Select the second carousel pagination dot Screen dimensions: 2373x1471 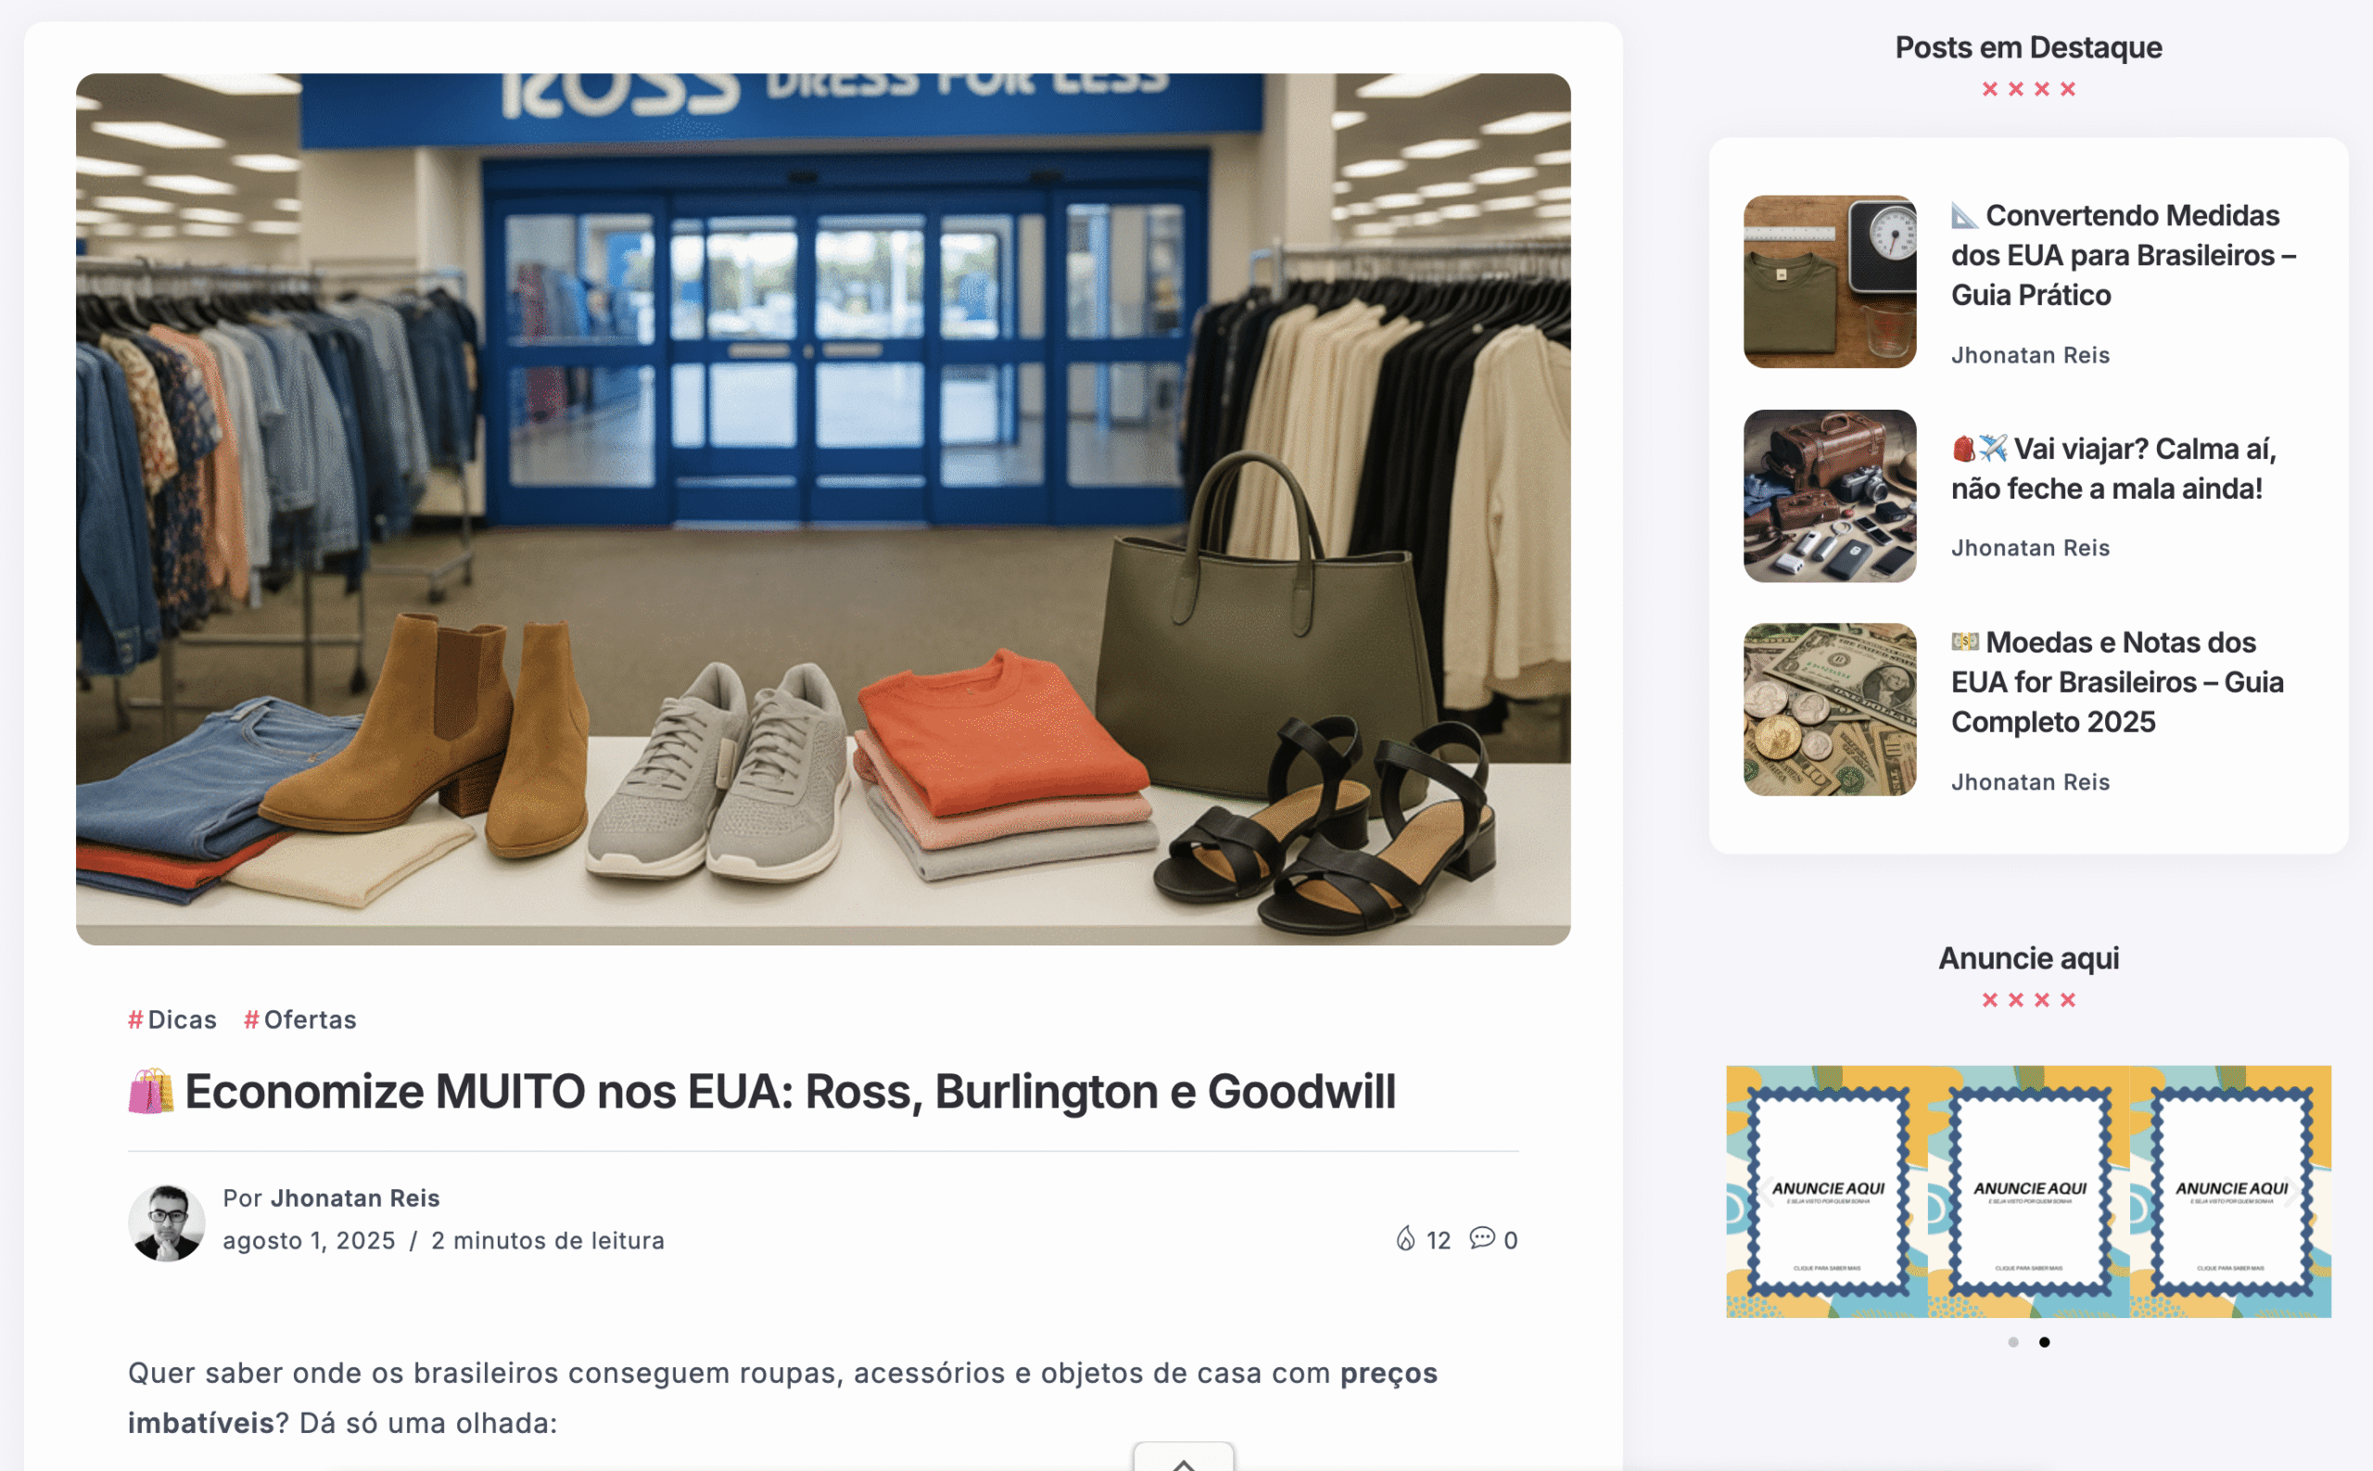[2044, 1342]
